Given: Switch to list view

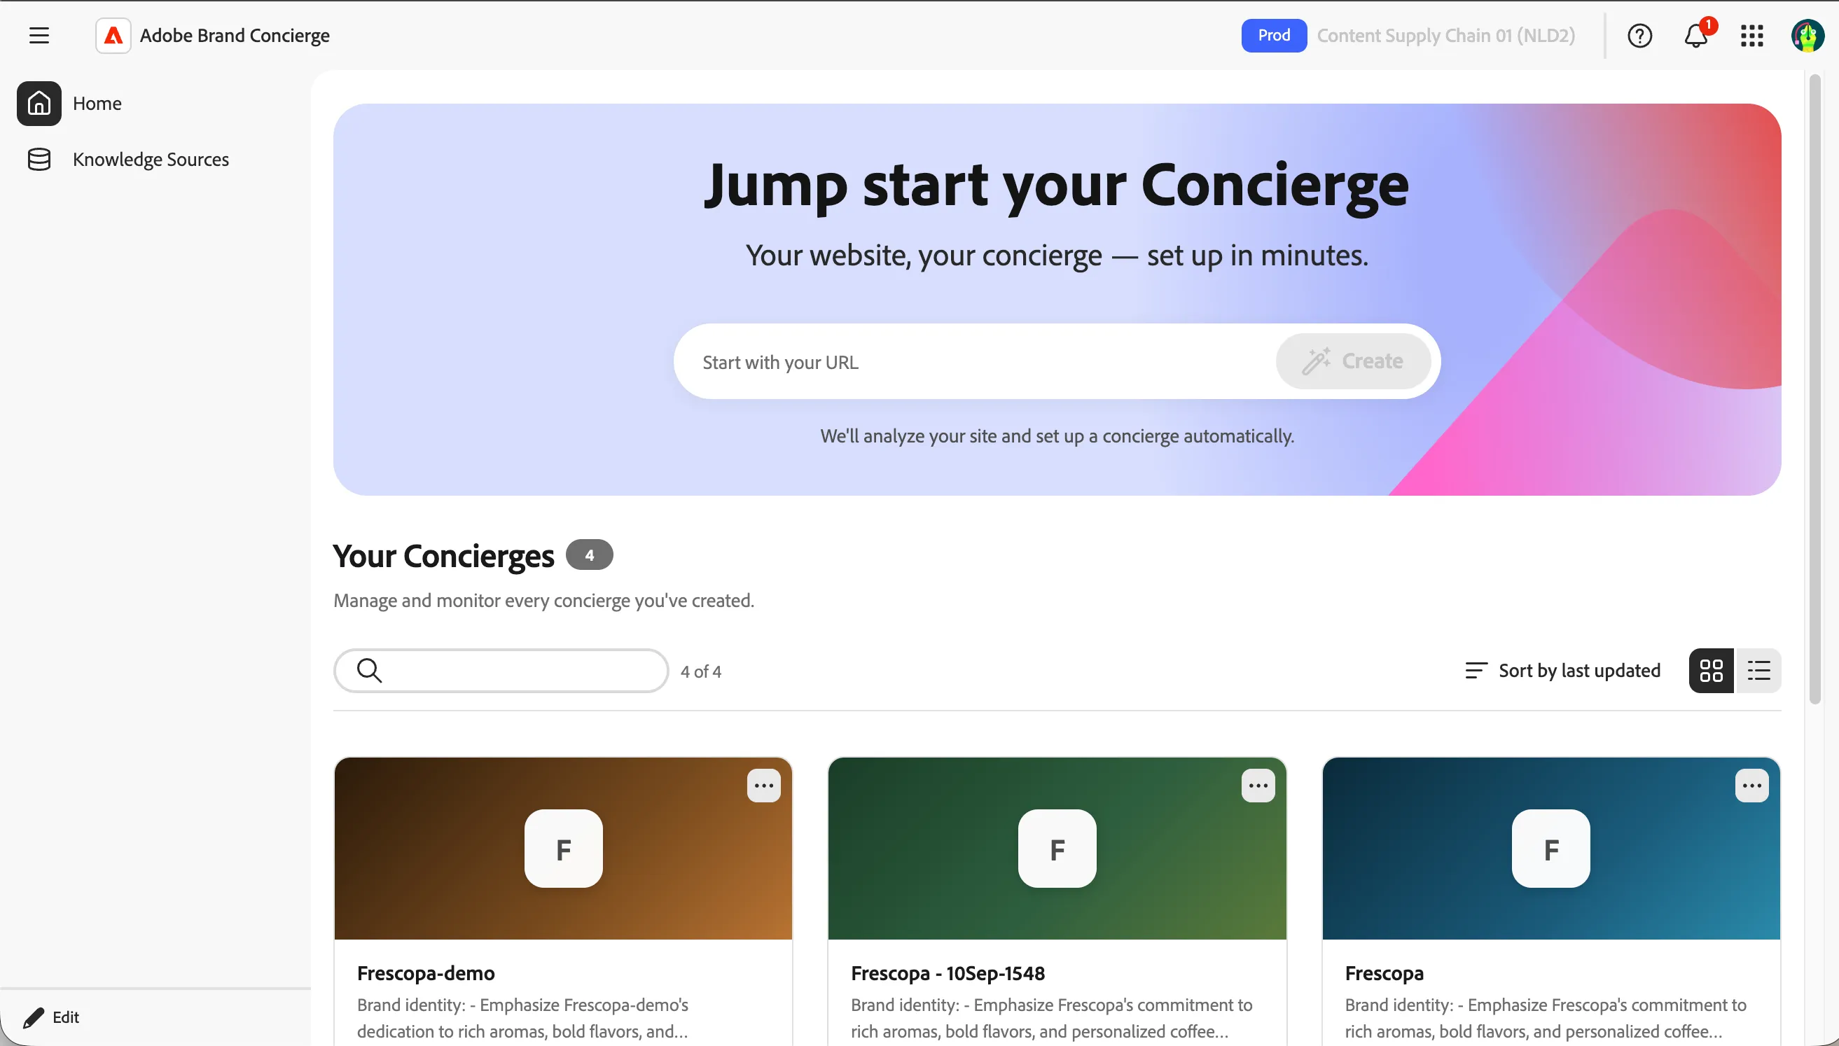Looking at the screenshot, I should [1758, 670].
